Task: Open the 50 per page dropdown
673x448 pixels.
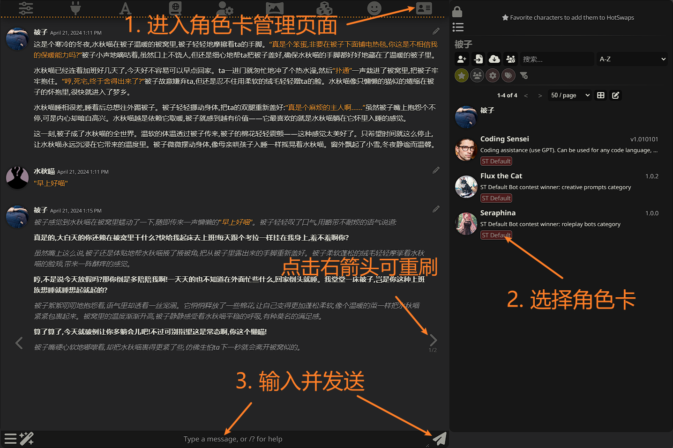Action: pyautogui.click(x=569, y=95)
